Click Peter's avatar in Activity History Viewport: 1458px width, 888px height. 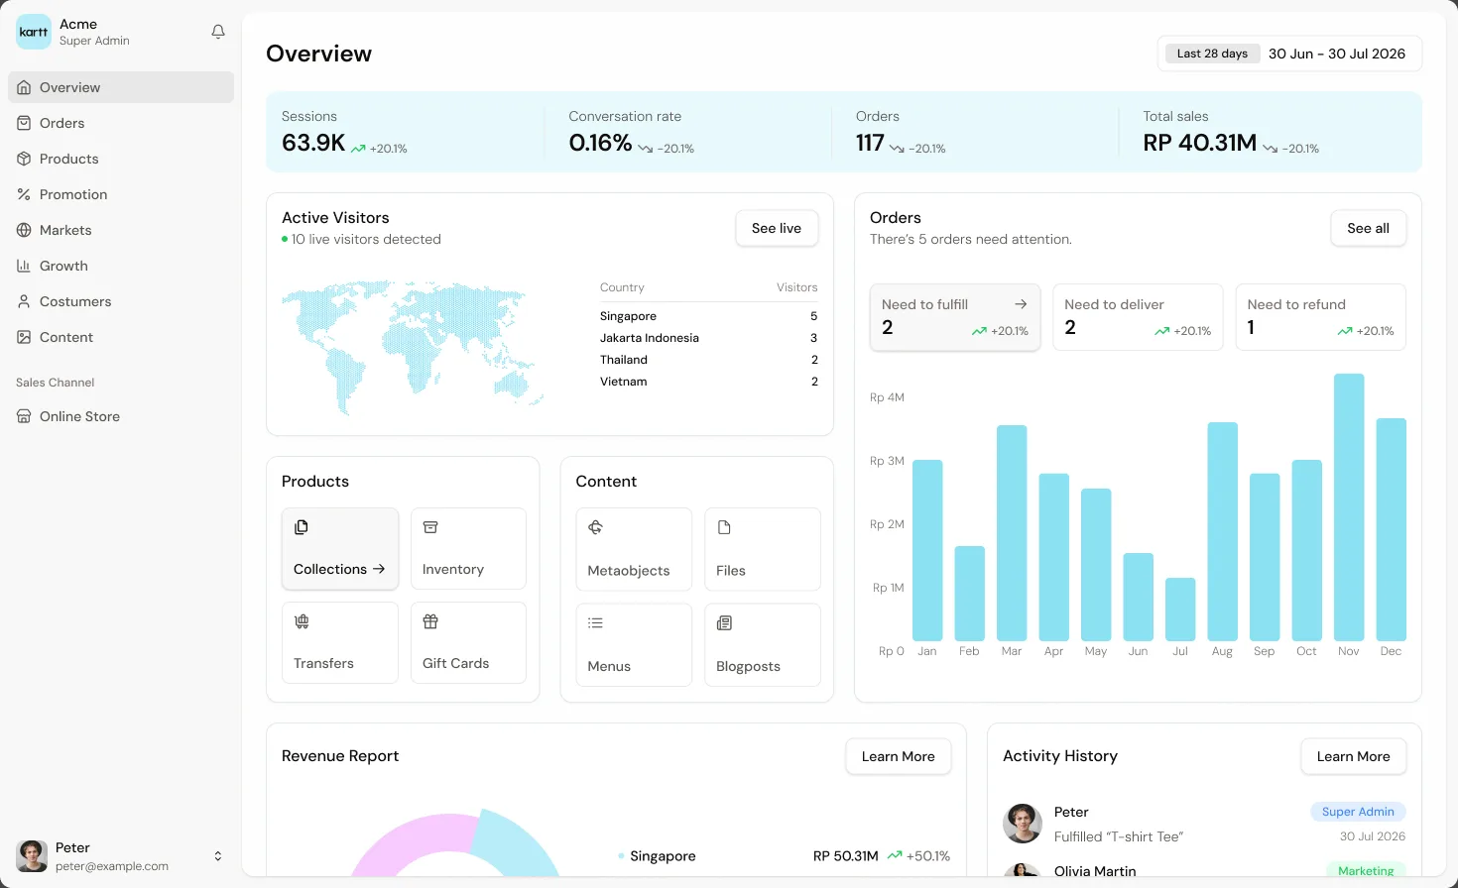tap(1023, 824)
